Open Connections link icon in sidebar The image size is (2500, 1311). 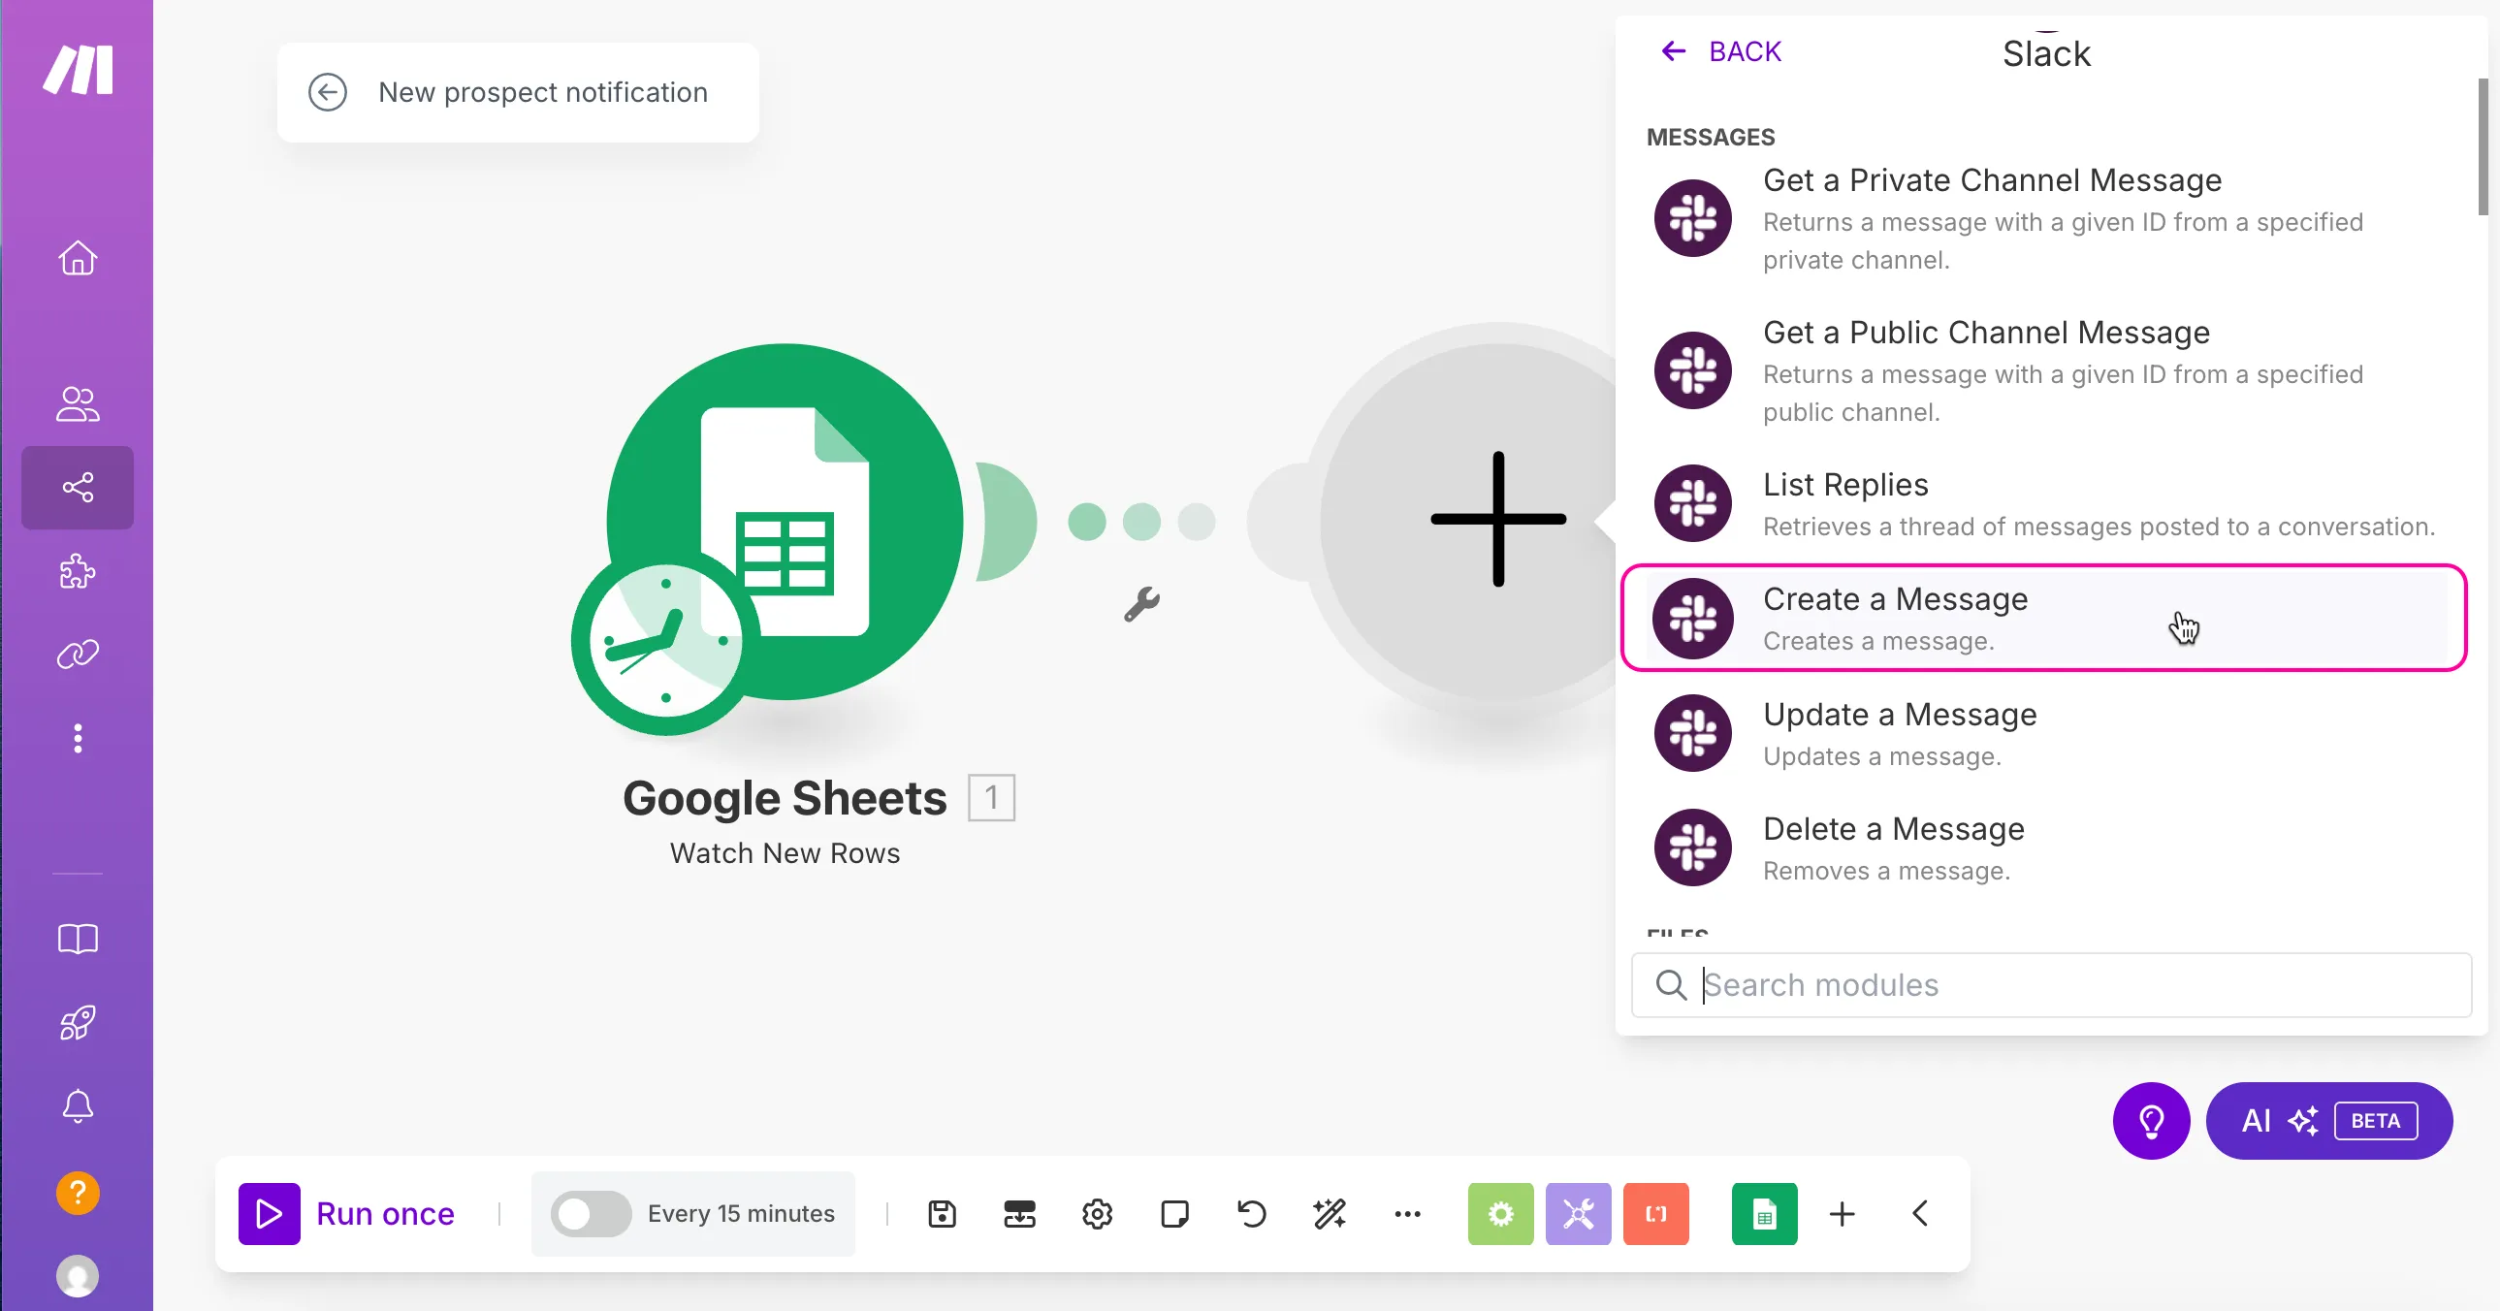[x=78, y=654]
